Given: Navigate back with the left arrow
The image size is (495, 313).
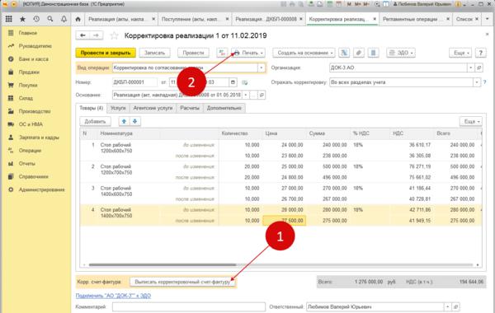Looking at the screenshot, I should (82, 35).
